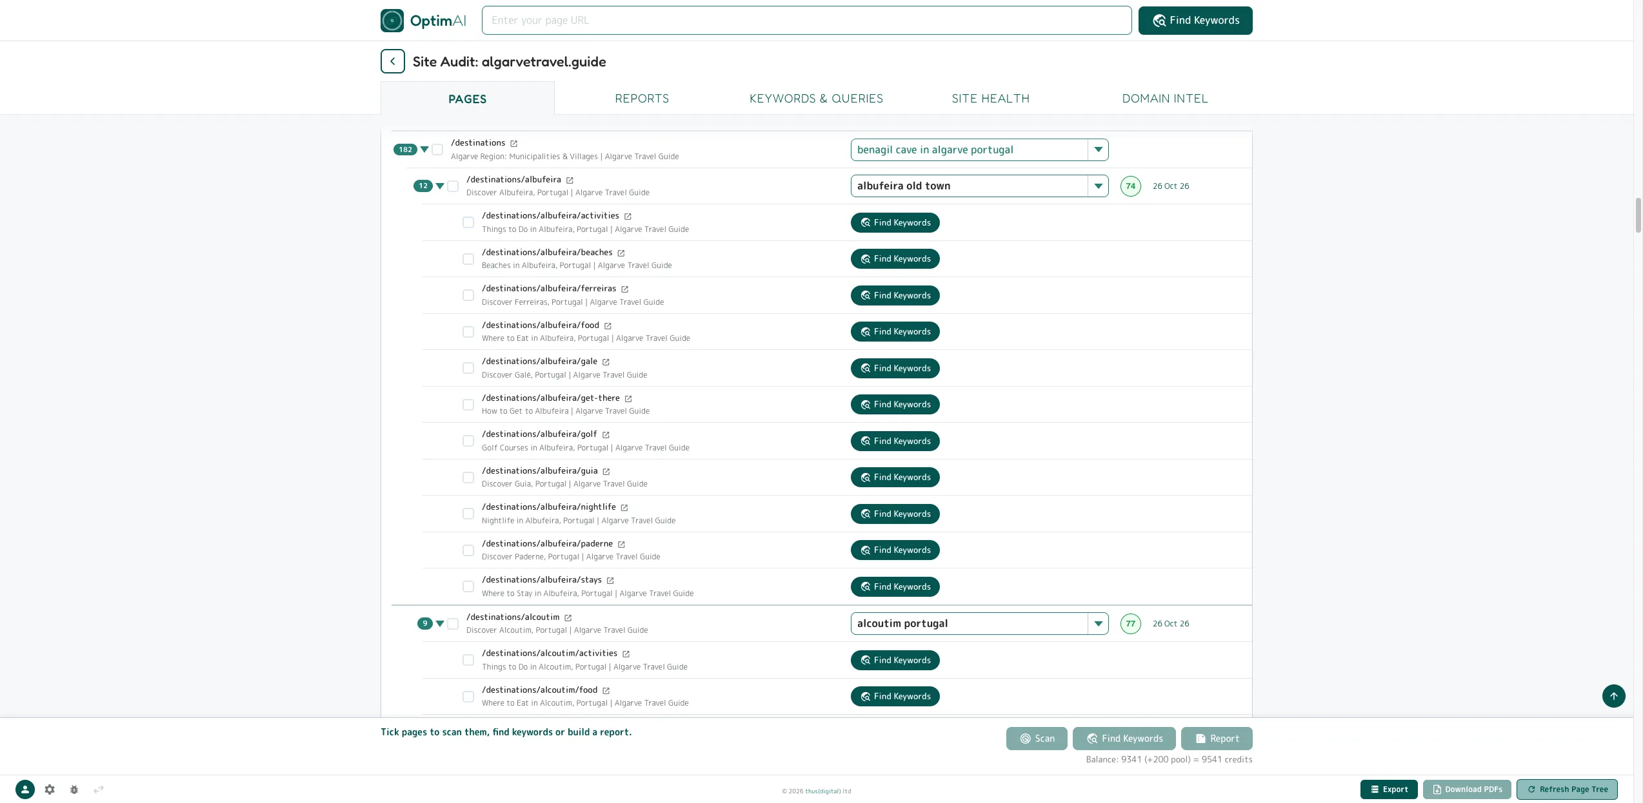Click the Export button
Screen dimensions: 1643x803
1389,789
